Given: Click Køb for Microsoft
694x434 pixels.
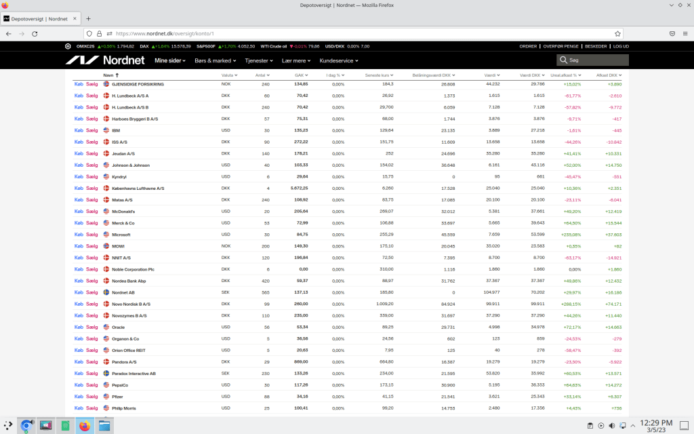Looking at the screenshot, I should (x=79, y=235).
